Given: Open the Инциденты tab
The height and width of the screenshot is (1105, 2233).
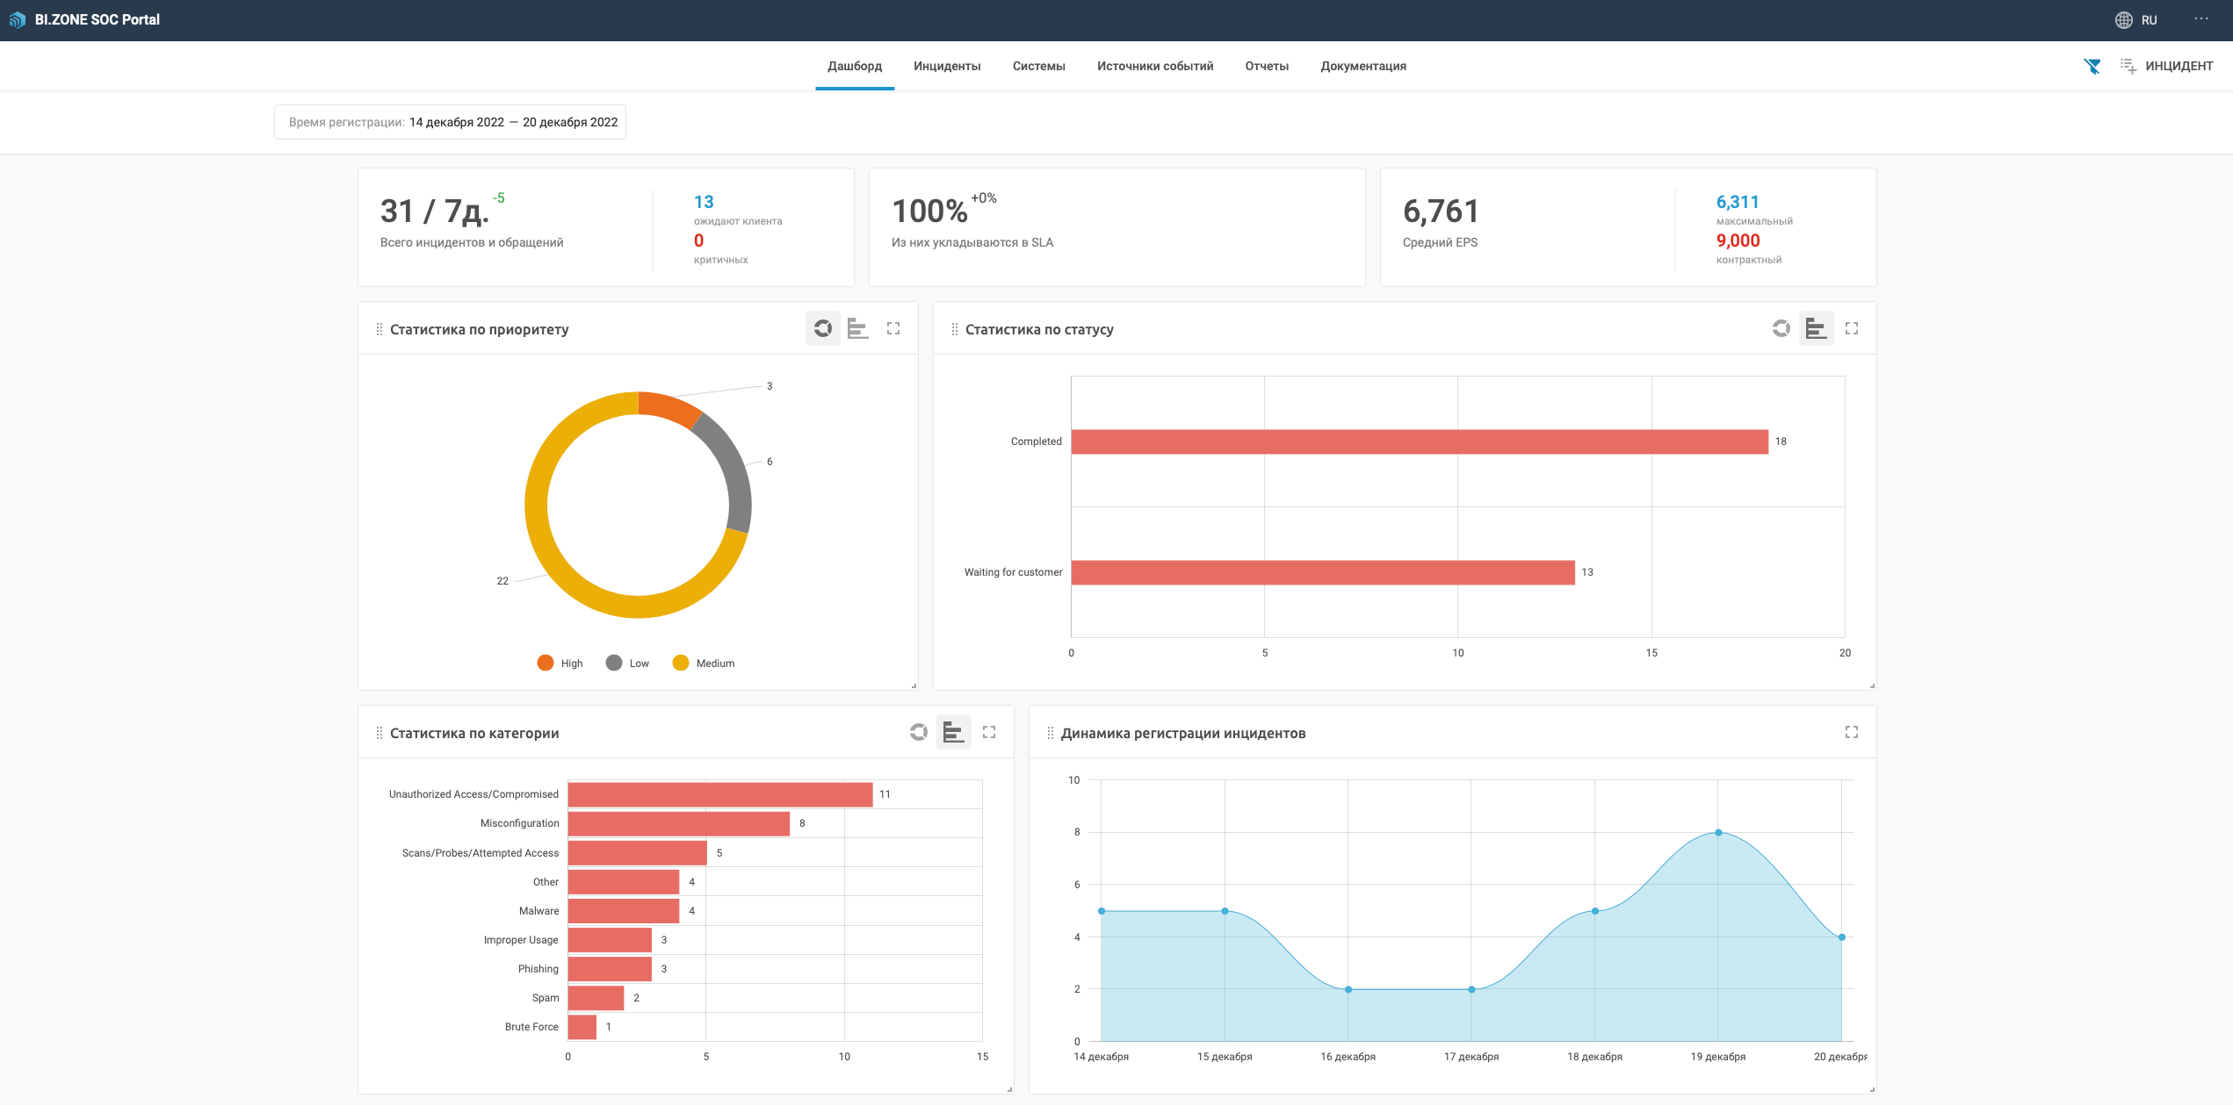Looking at the screenshot, I should coord(947,66).
